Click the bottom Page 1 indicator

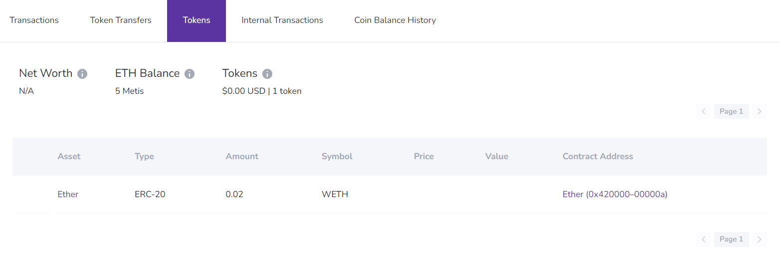coord(731,239)
